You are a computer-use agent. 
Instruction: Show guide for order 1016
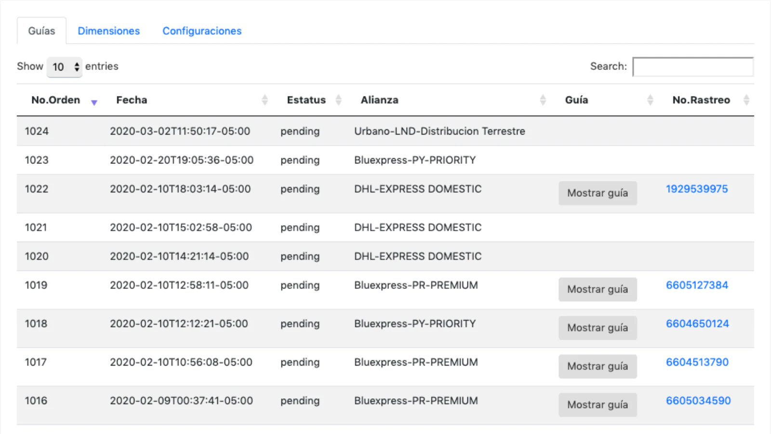(x=598, y=405)
